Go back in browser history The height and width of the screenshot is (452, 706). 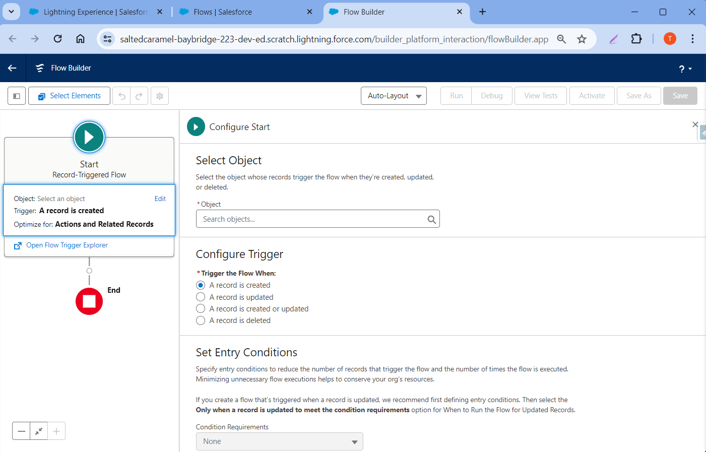[13, 39]
